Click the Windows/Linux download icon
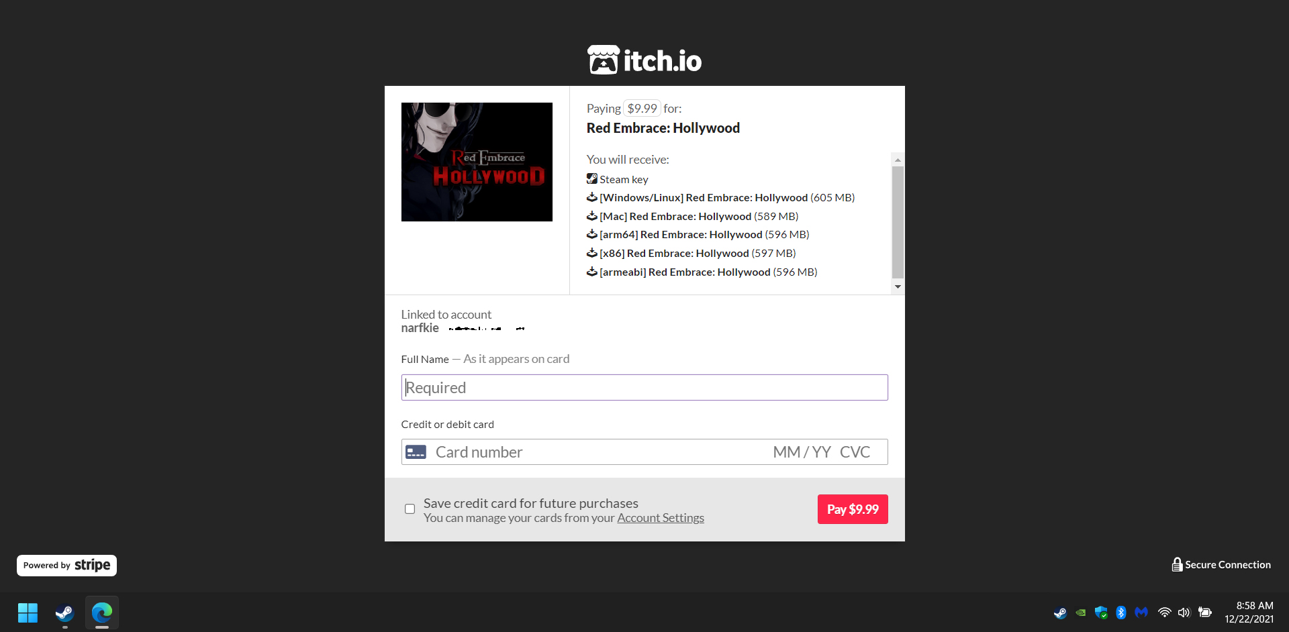 coord(591,197)
